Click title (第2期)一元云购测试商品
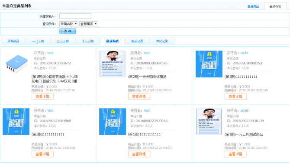Viewport: 290px width, 164px height. (147, 77)
